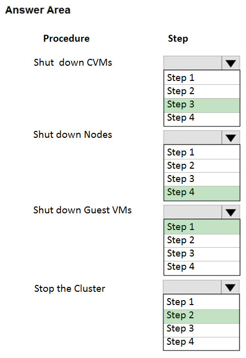Select Step 2 for Shut down Nodes
The height and width of the screenshot is (358, 246).
click(x=202, y=166)
